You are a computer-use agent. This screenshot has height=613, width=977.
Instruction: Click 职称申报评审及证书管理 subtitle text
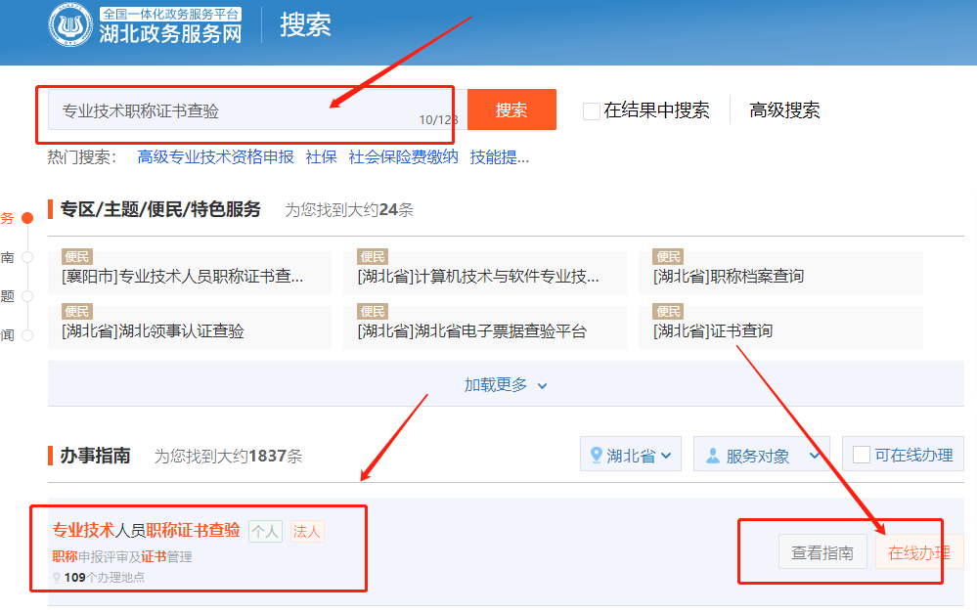pos(122,556)
